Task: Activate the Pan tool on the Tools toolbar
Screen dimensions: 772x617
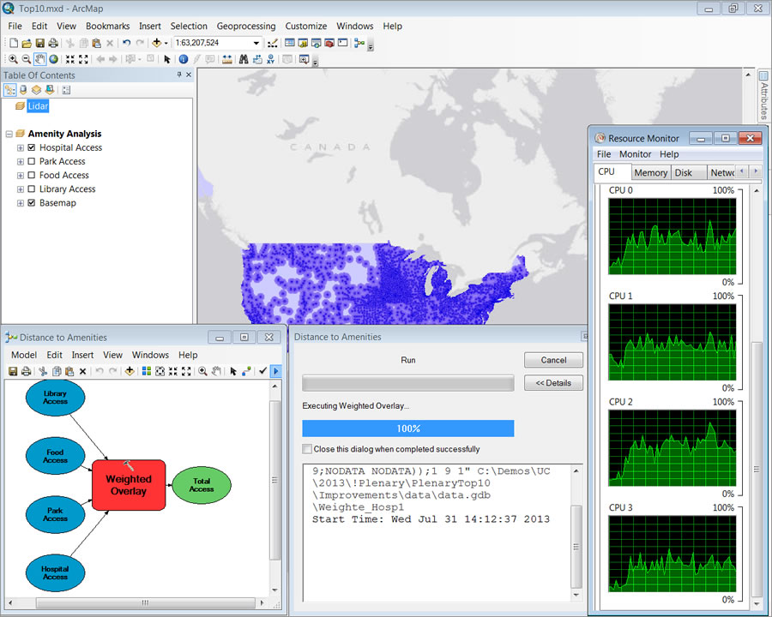Action: tap(39, 57)
